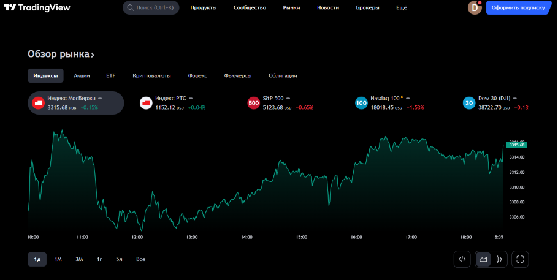Open the Брокеры menu
Screen dimensions: 558x280
pos(368,7)
